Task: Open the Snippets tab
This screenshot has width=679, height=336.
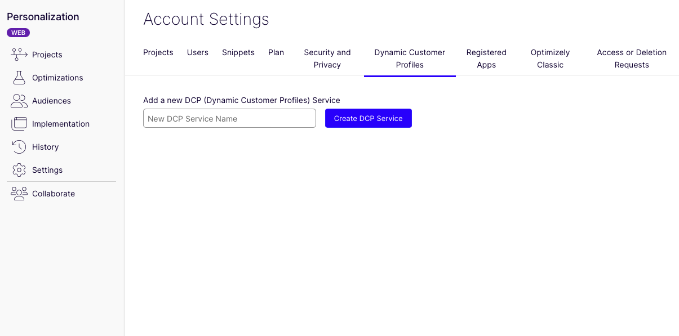Action: click(238, 52)
